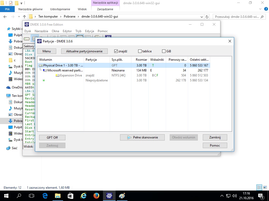Sort by the Rozmiar column header
This screenshot has width=269, height=201.
(x=140, y=60)
